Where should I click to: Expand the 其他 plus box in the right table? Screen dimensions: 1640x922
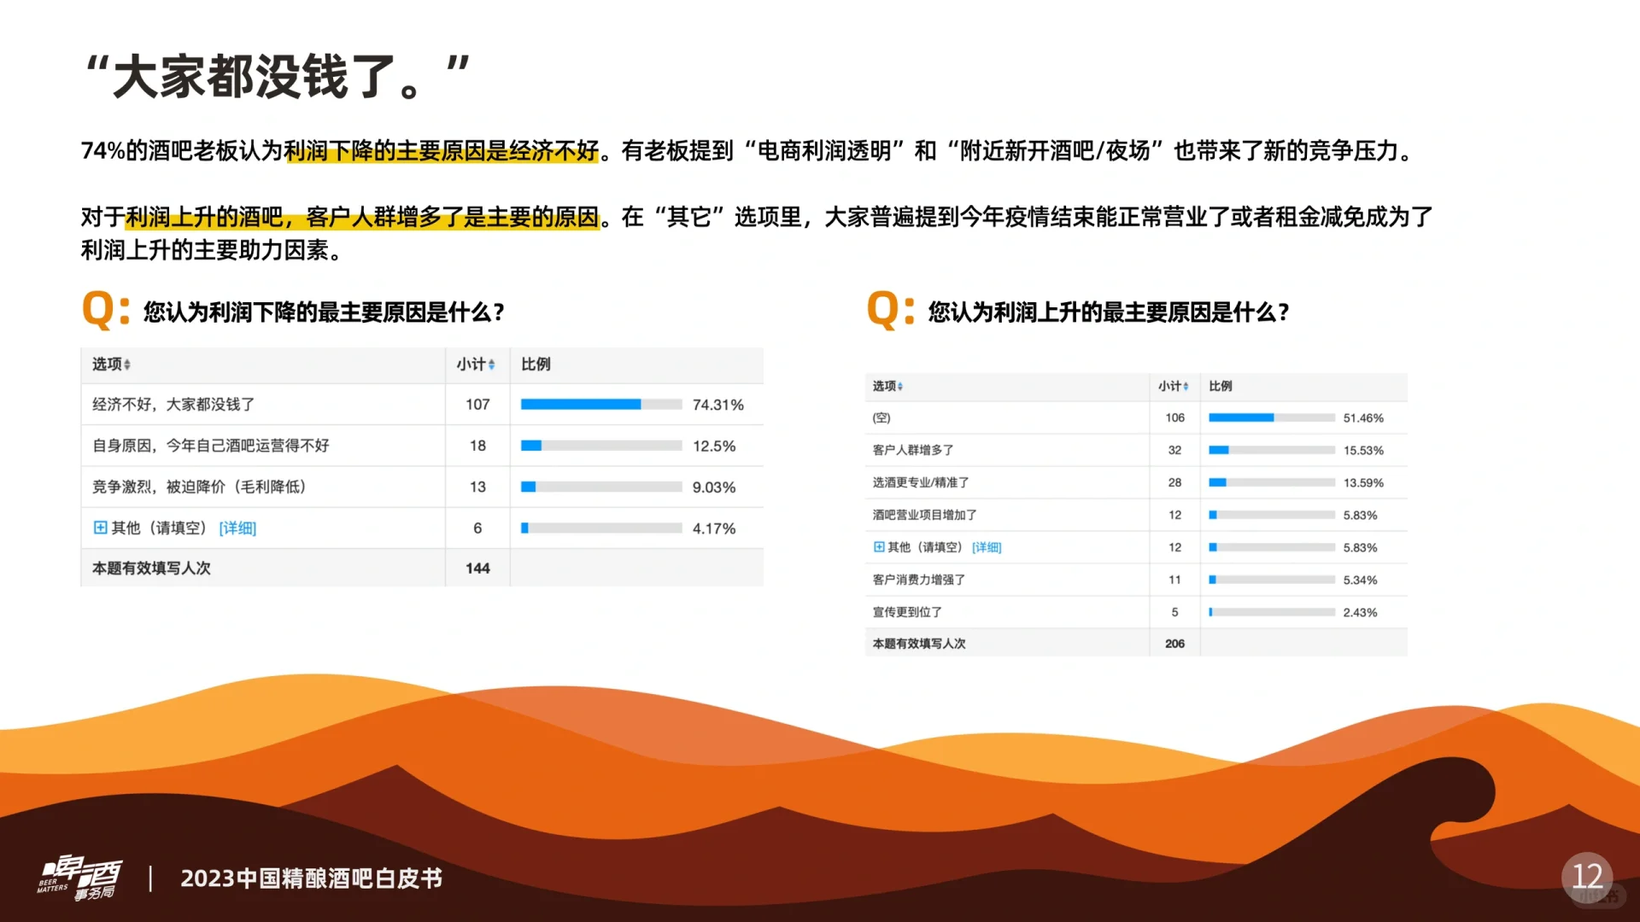pos(879,547)
